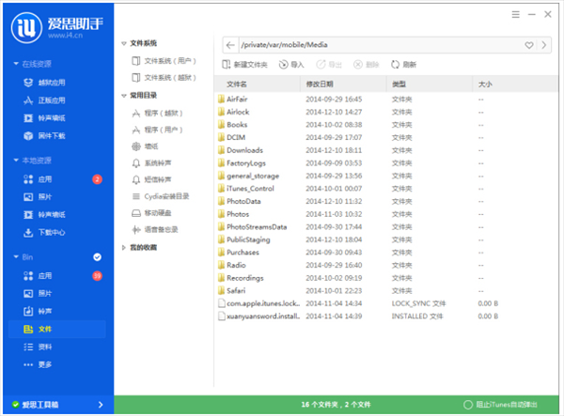
Task: Click the 导入 import button
Action: click(x=291, y=65)
